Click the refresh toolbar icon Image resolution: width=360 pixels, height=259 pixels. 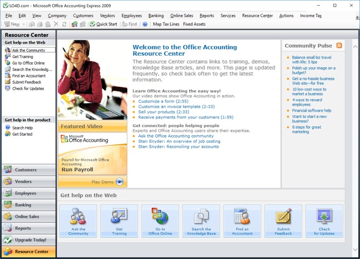(64, 24)
